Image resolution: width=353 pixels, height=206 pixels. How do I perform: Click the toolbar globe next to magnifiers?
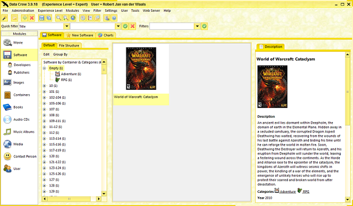[73, 18]
